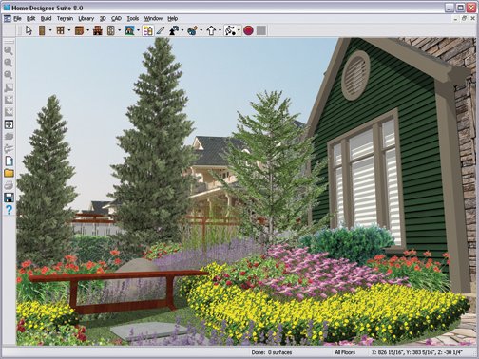
Task: Create a new plan with page icon
Action: coord(9,161)
